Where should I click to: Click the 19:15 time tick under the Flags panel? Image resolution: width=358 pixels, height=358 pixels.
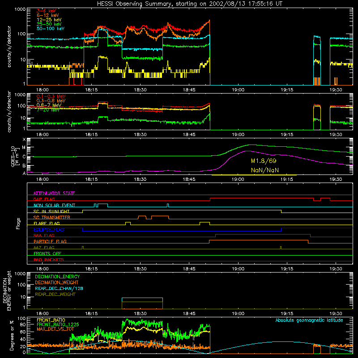click(x=287, y=269)
